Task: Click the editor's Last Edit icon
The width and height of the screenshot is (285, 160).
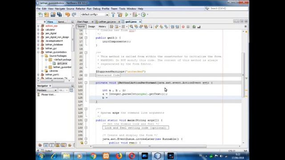Action: coord(112,27)
